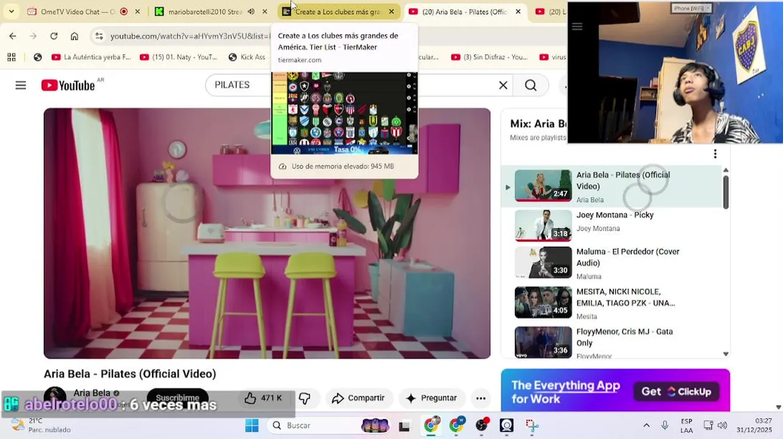Image resolution: width=783 pixels, height=439 pixels.
Task: Open the webcam overlay hamburger menu
Action: 577,26
